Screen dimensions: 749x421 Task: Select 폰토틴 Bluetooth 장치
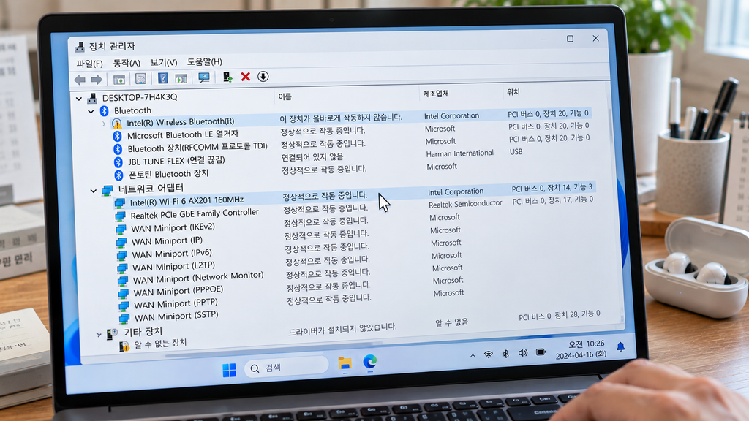pos(168,174)
